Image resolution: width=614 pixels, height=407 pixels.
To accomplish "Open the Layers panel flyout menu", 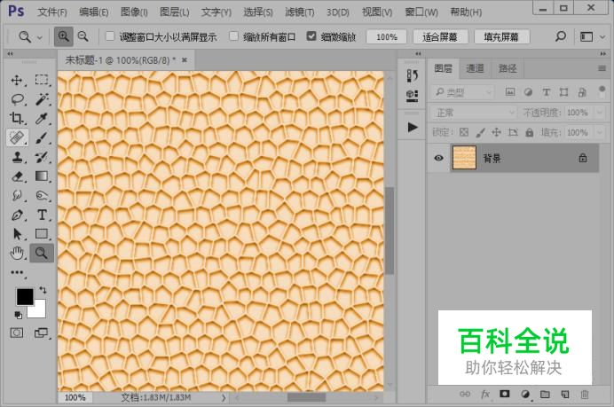I will point(601,68).
